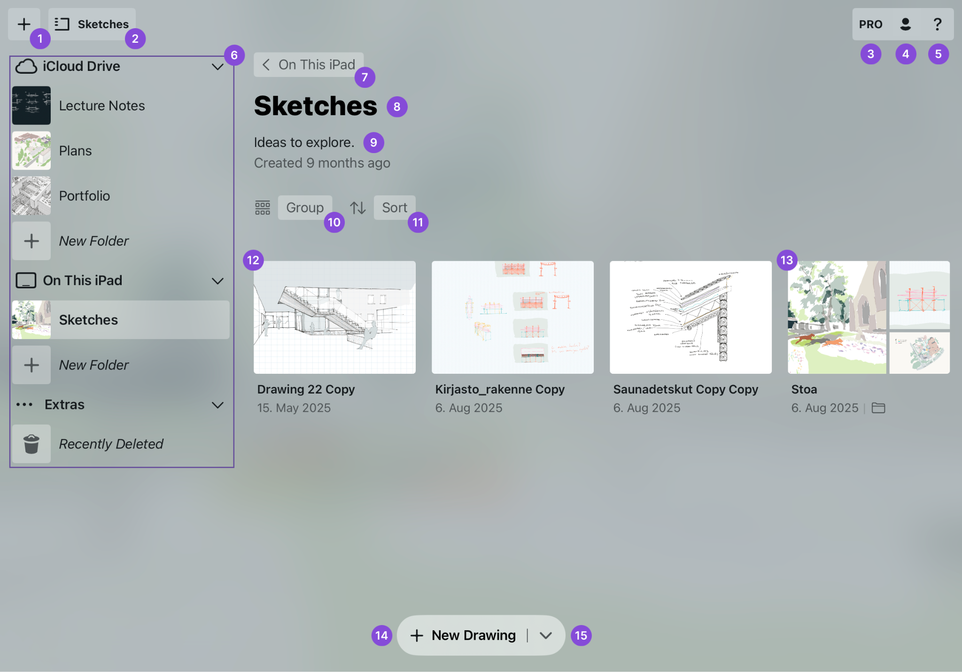
Task: Click the On This iPad device icon
Action: point(26,280)
